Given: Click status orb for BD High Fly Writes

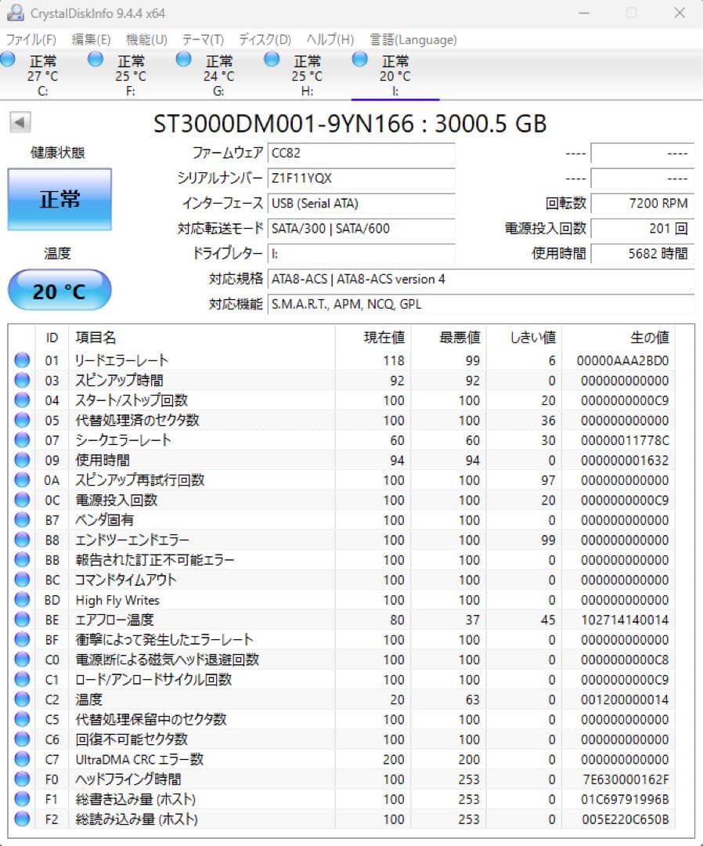Looking at the screenshot, I should pyautogui.click(x=22, y=599).
